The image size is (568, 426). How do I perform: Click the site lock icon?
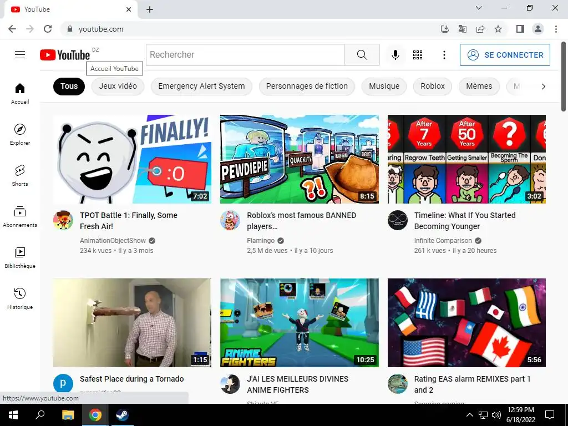(x=70, y=29)
